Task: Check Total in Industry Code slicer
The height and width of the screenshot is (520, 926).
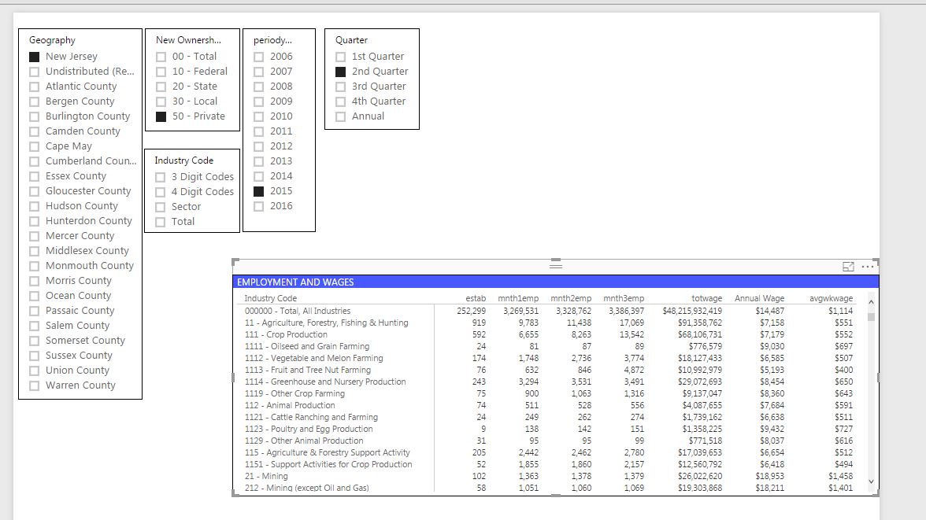Action: 160,222
